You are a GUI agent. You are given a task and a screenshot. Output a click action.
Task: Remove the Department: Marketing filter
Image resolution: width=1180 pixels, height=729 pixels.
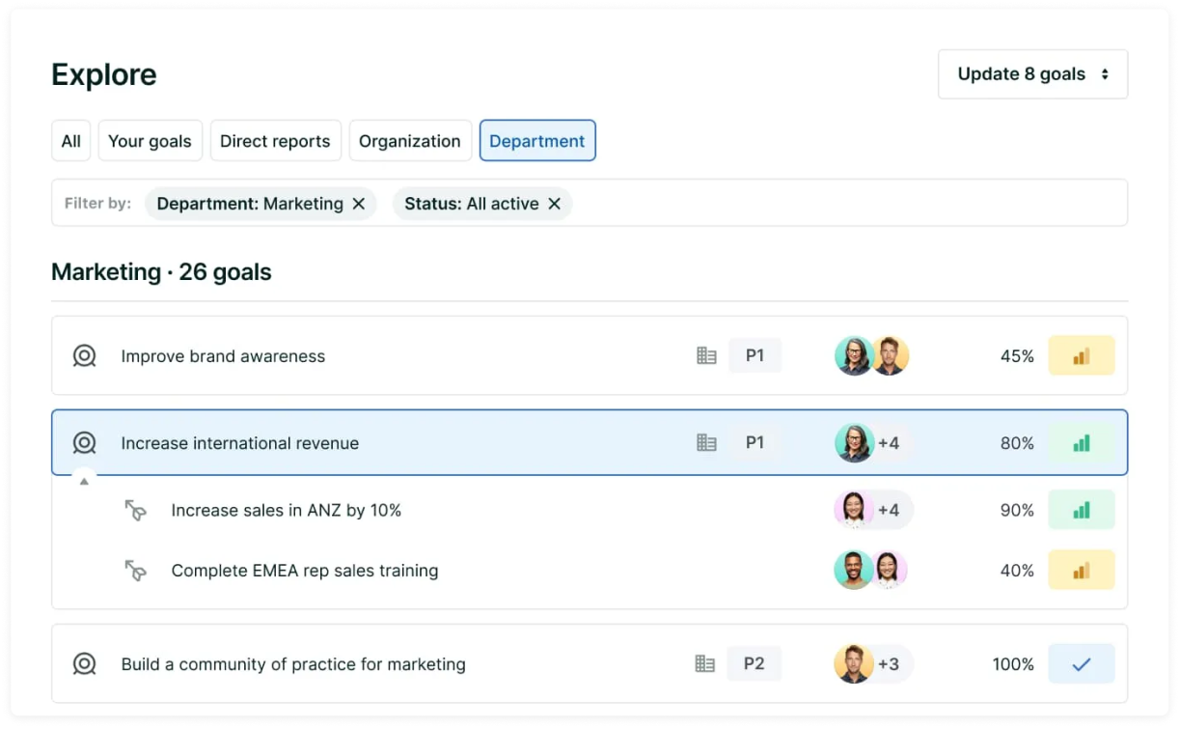359,204
